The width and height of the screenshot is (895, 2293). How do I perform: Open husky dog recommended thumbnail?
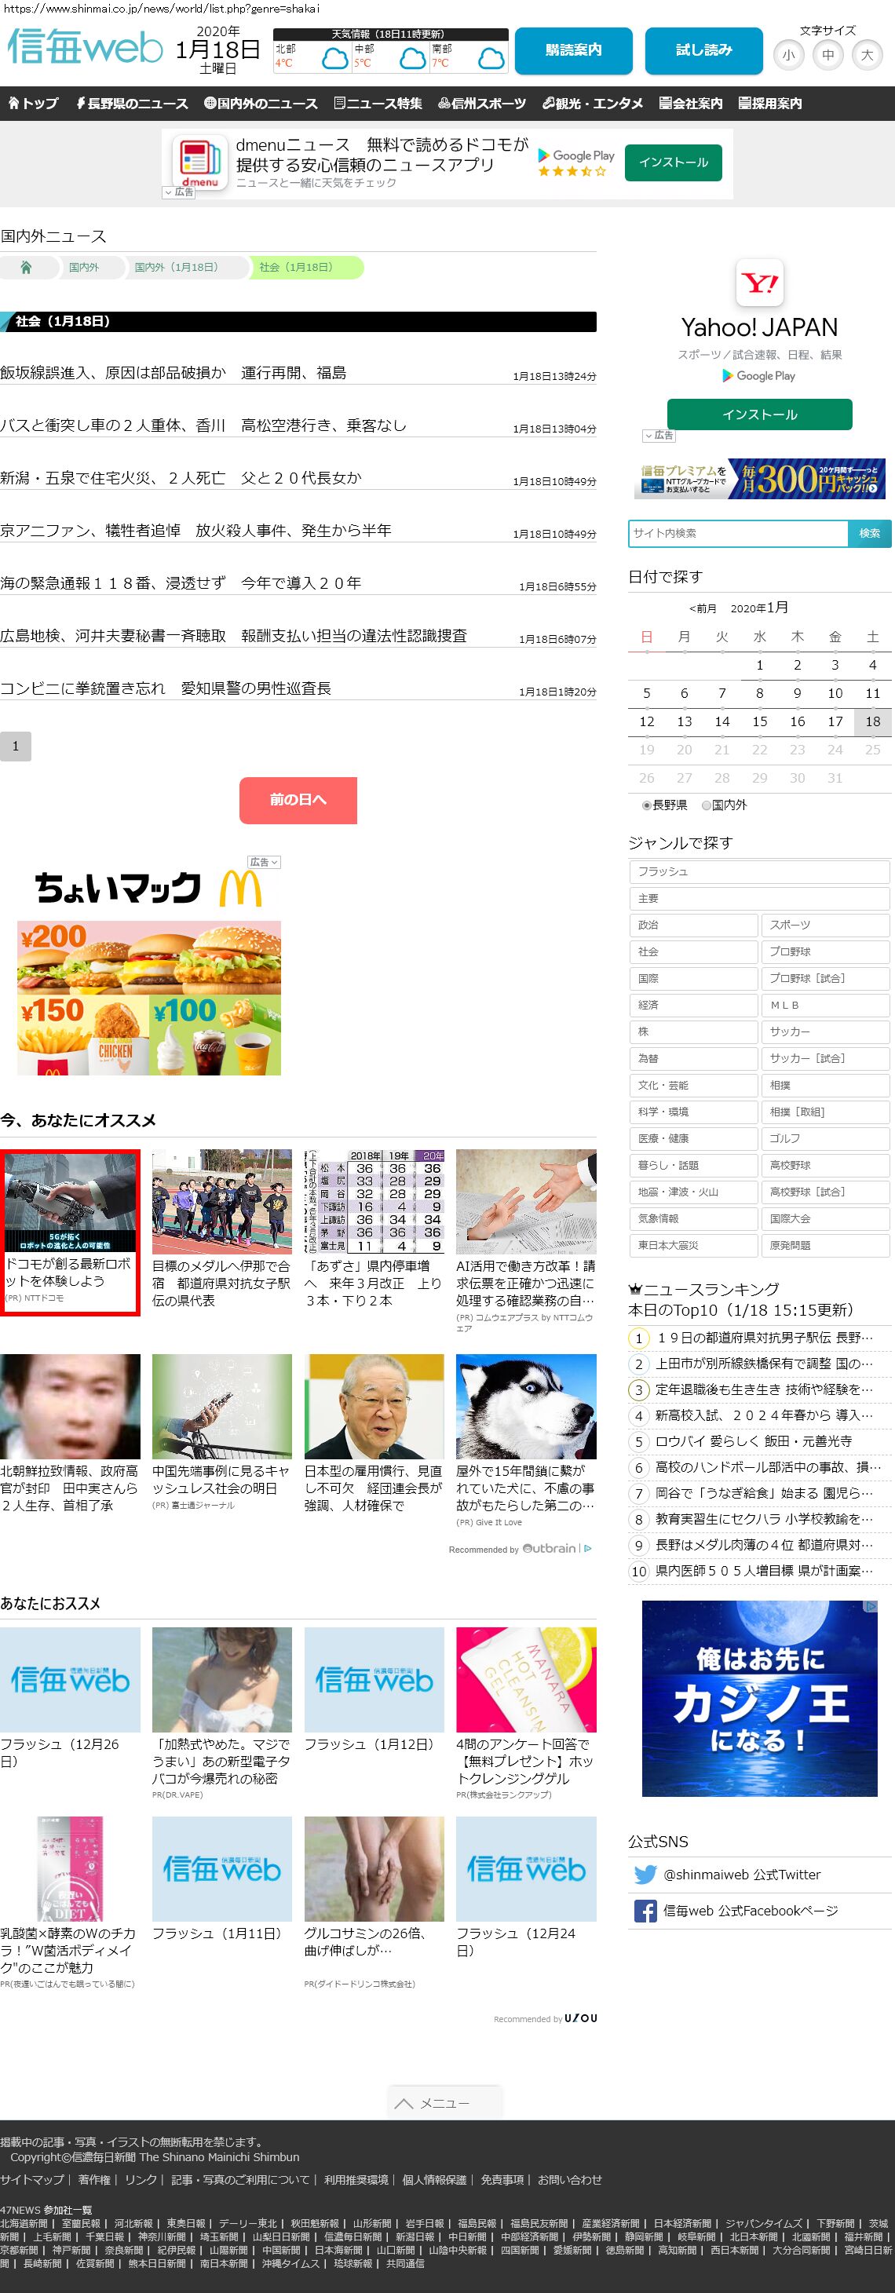526,1407
